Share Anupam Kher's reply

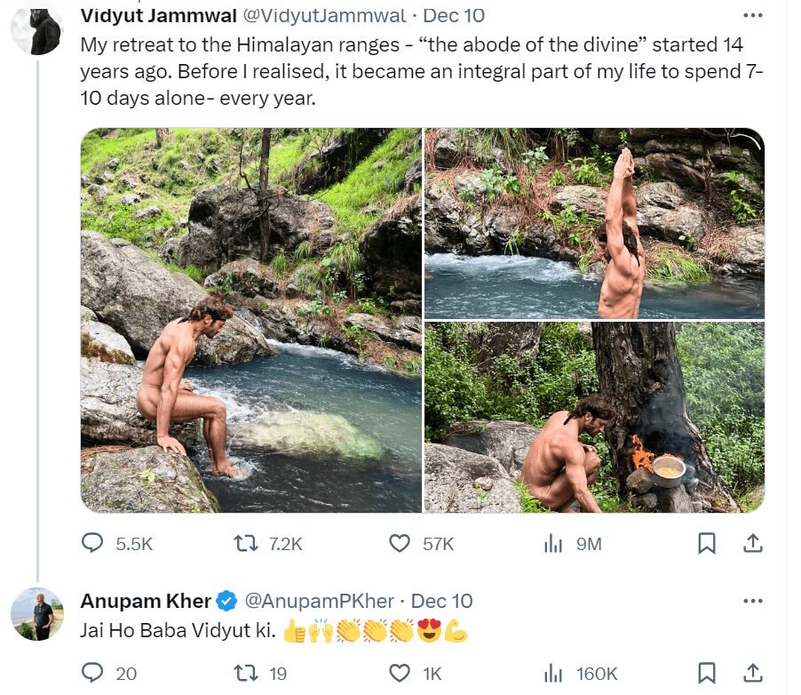(751, 673)
